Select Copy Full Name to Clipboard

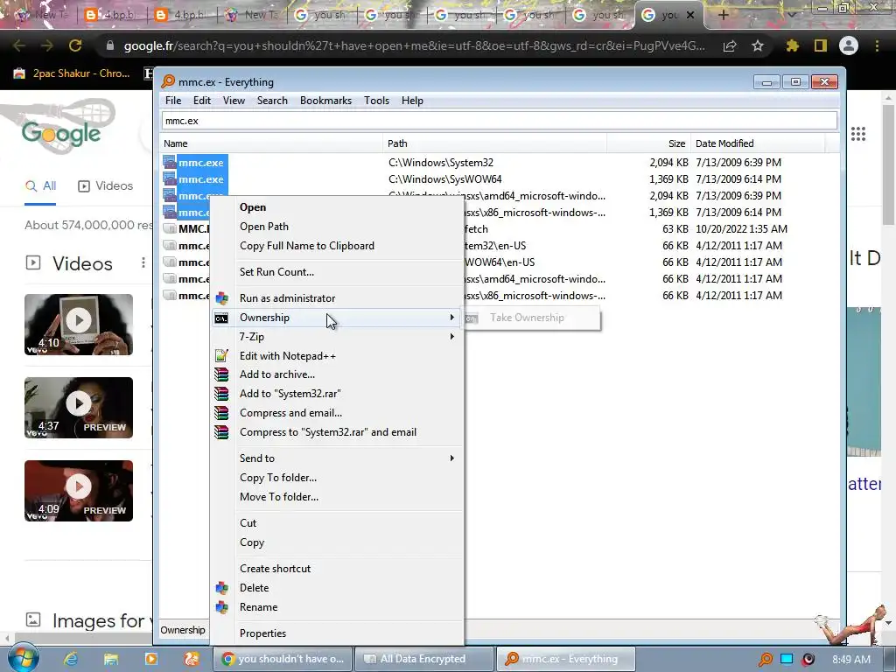tap(338, 246)
